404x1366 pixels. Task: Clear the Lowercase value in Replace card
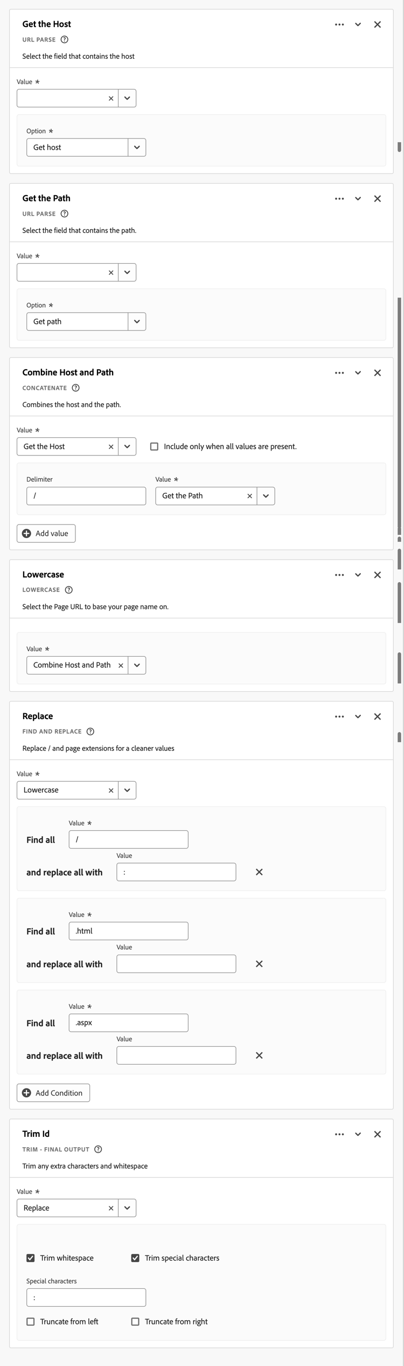tap(111, 790)
